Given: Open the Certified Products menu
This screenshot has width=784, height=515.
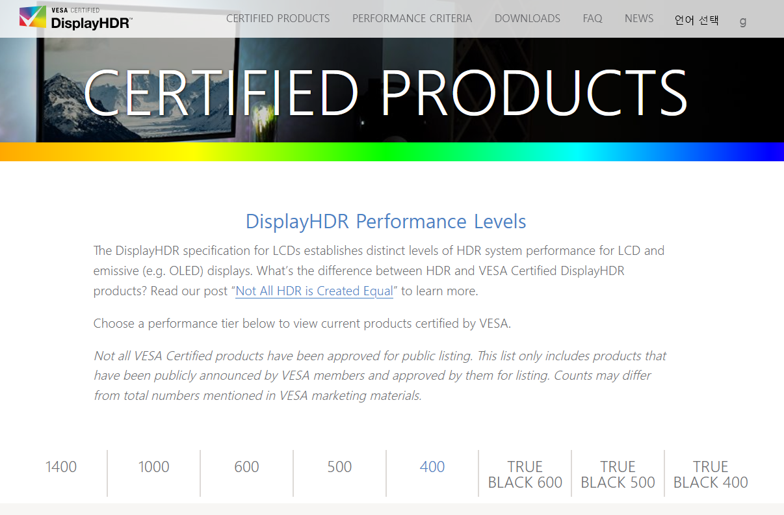Looking at the screenshot, I should [278, 18].
